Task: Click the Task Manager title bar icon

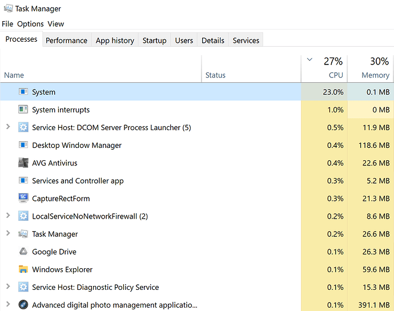Action: tap(8, 9)
